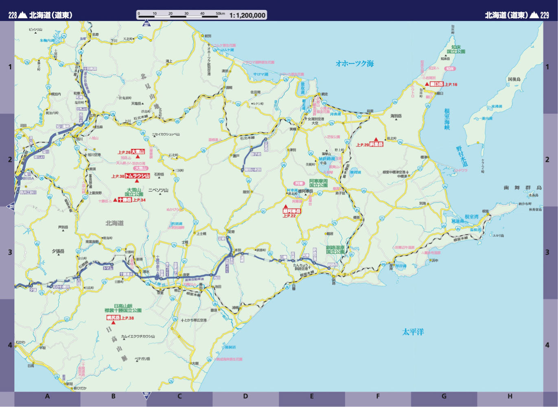Click the green 大雪山国立公園 label
Screen dimensions: 558x407
[133, 192]
